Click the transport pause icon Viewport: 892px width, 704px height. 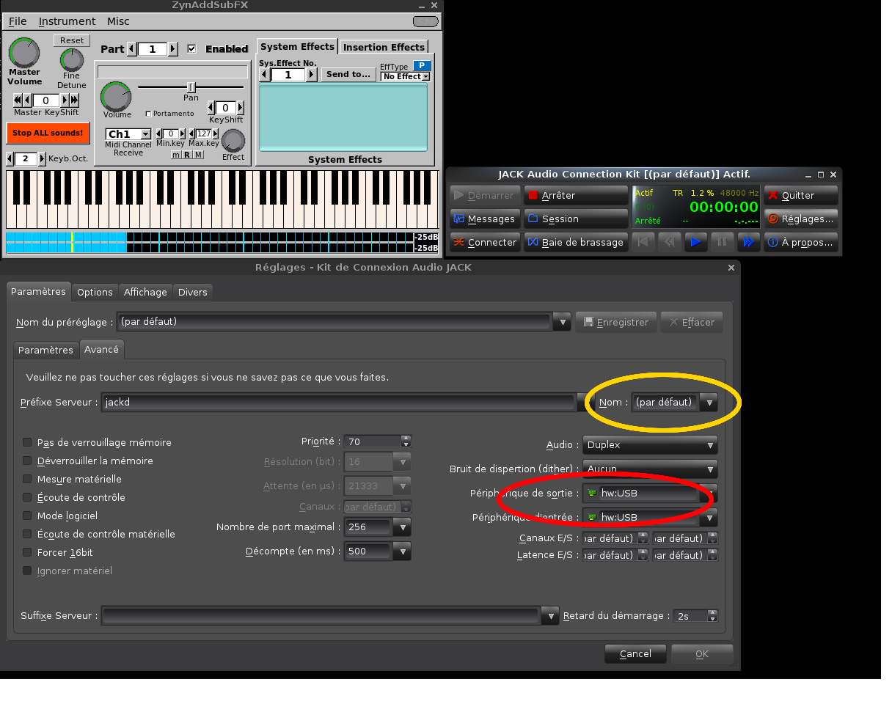pos(722,242)
